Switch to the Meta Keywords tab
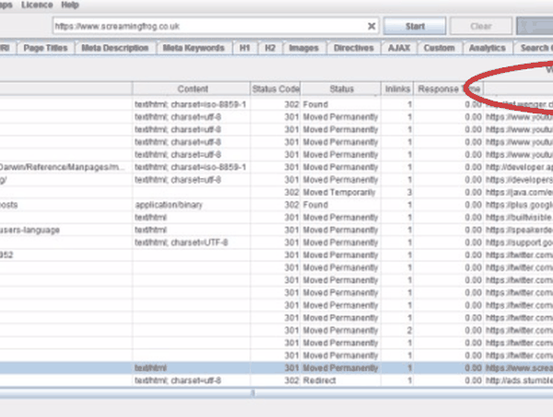553x417 pixels. coord(194,48)
